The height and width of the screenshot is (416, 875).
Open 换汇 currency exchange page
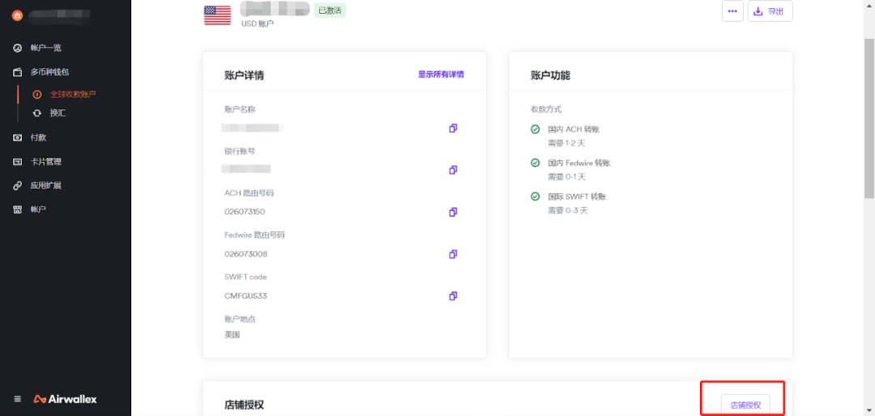(x=58, y=113)
